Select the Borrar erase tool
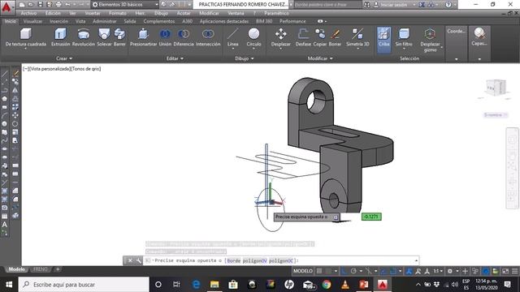Image resolution: width=520 pixels, height=292 pixels. pyautogui.click(x=335, y=37)
